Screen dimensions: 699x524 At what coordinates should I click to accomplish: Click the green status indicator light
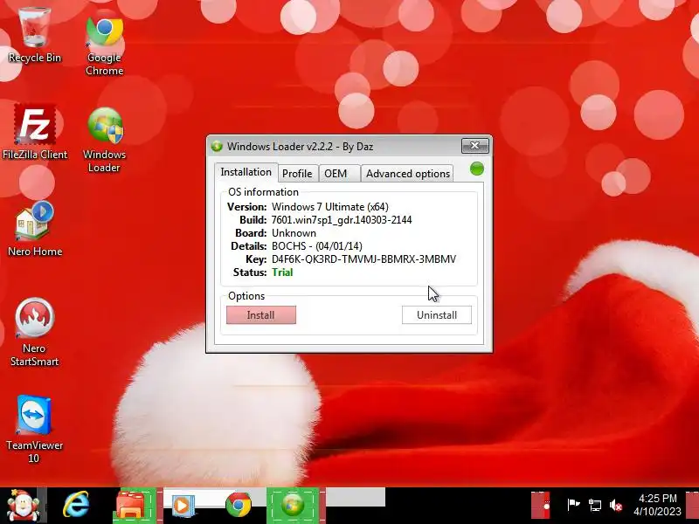point(476,169)
